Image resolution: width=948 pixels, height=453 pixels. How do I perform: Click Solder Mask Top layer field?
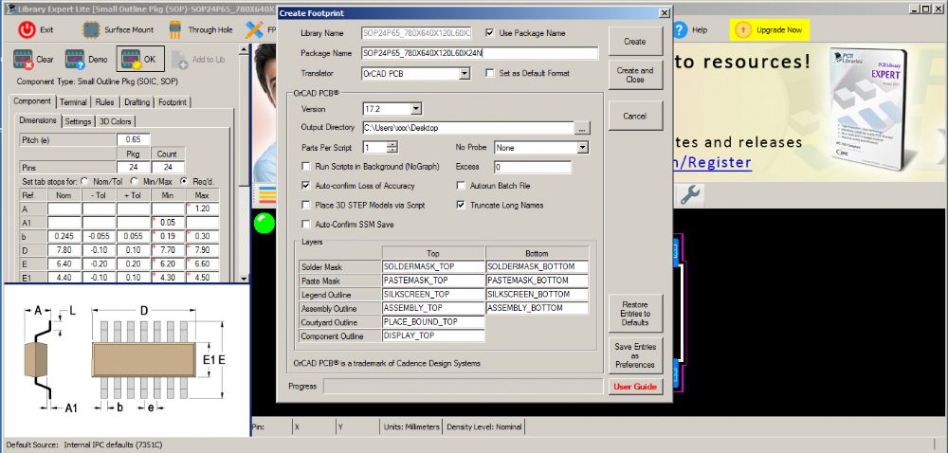(433, 266)
